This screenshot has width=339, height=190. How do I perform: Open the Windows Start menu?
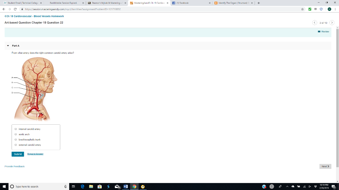coord(4,187)
